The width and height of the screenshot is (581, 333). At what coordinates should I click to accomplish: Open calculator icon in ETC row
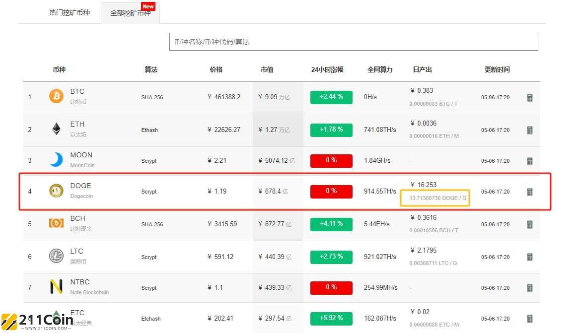530,319
